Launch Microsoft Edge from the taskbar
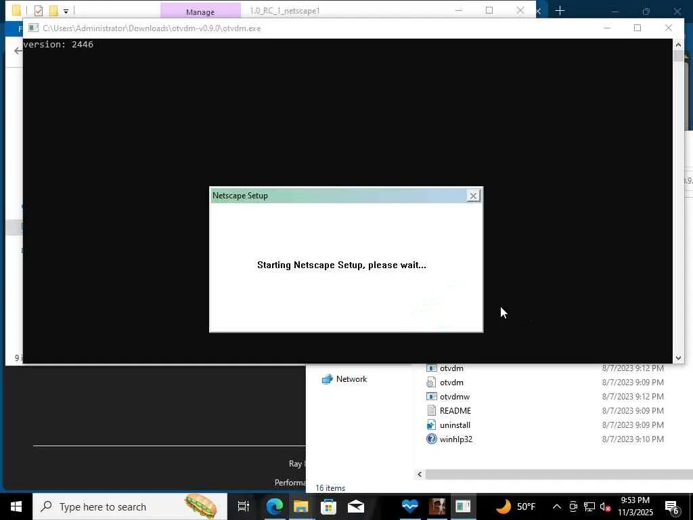The width and height of the screenshot is (693, 520). click(274, 506)
